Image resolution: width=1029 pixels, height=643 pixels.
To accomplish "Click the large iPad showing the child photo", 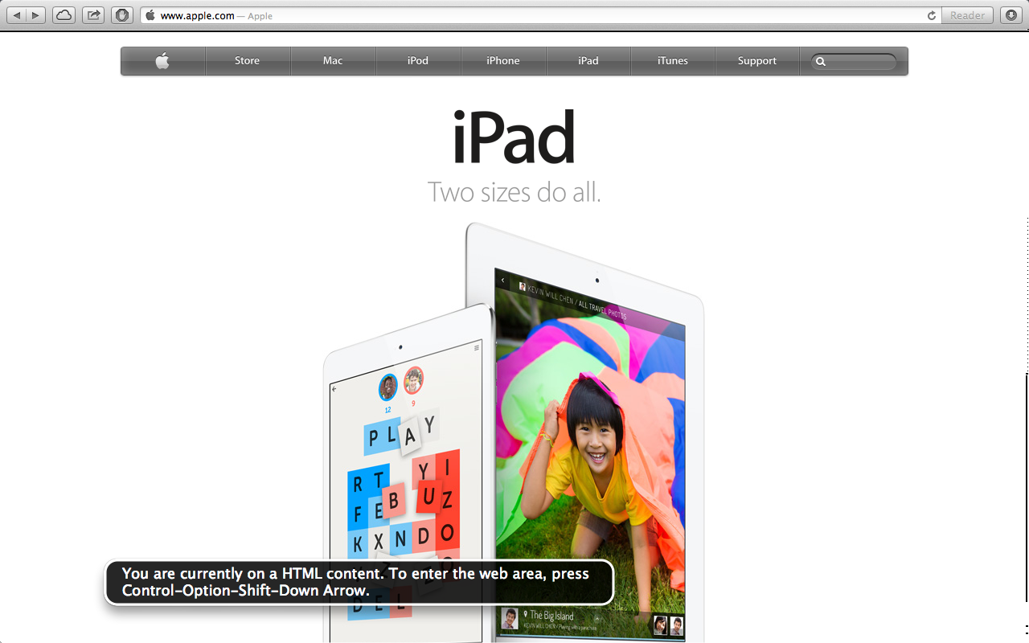I will click(591, 434).
